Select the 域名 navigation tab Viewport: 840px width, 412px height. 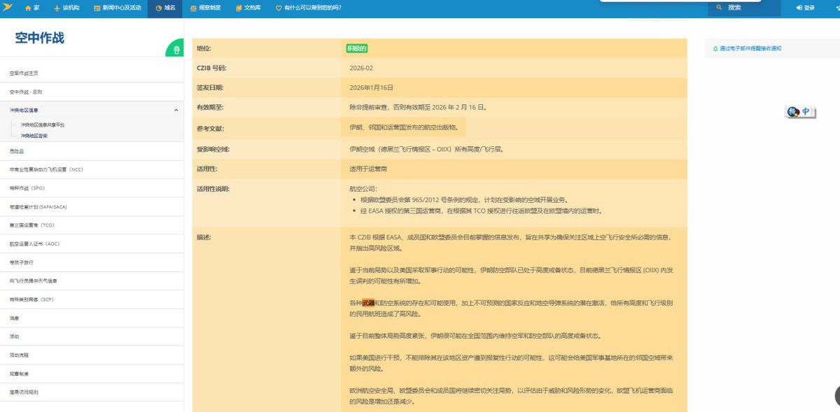[x=165, y=8]
